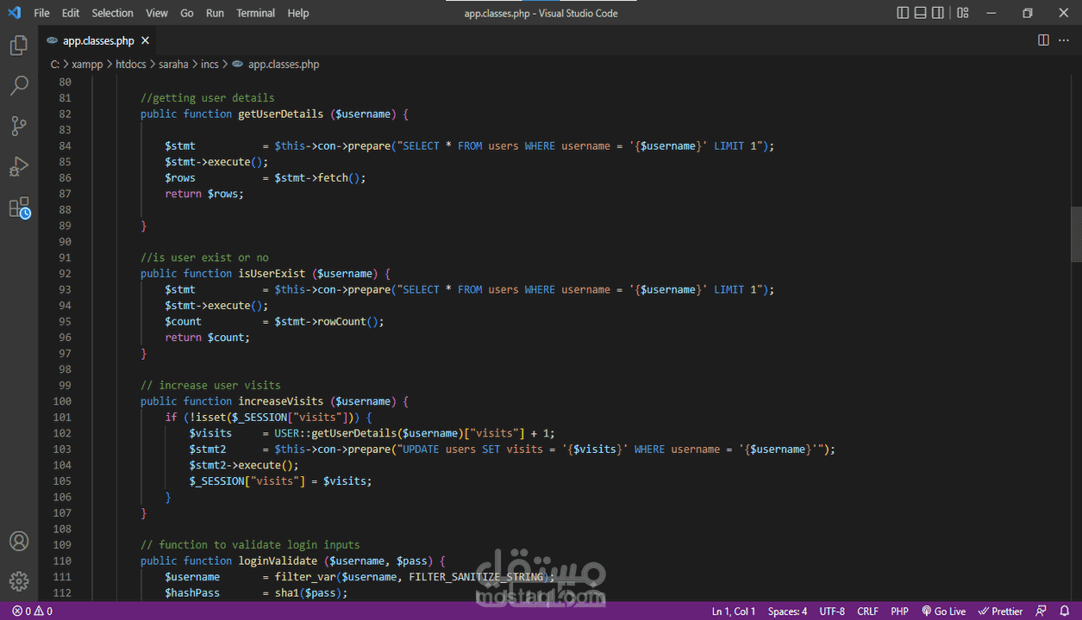Click the app.classes.php breadcrumb segment
Screen dimensions: 1082x620
click(284, 64)
